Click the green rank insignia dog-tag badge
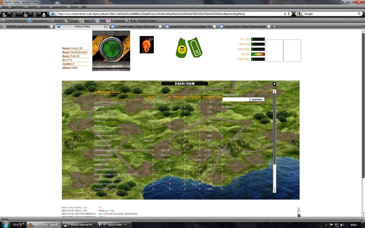The image size is (365, 228). tap(195, 47)
